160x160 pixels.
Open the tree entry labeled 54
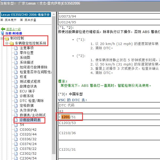pos(22,125)
